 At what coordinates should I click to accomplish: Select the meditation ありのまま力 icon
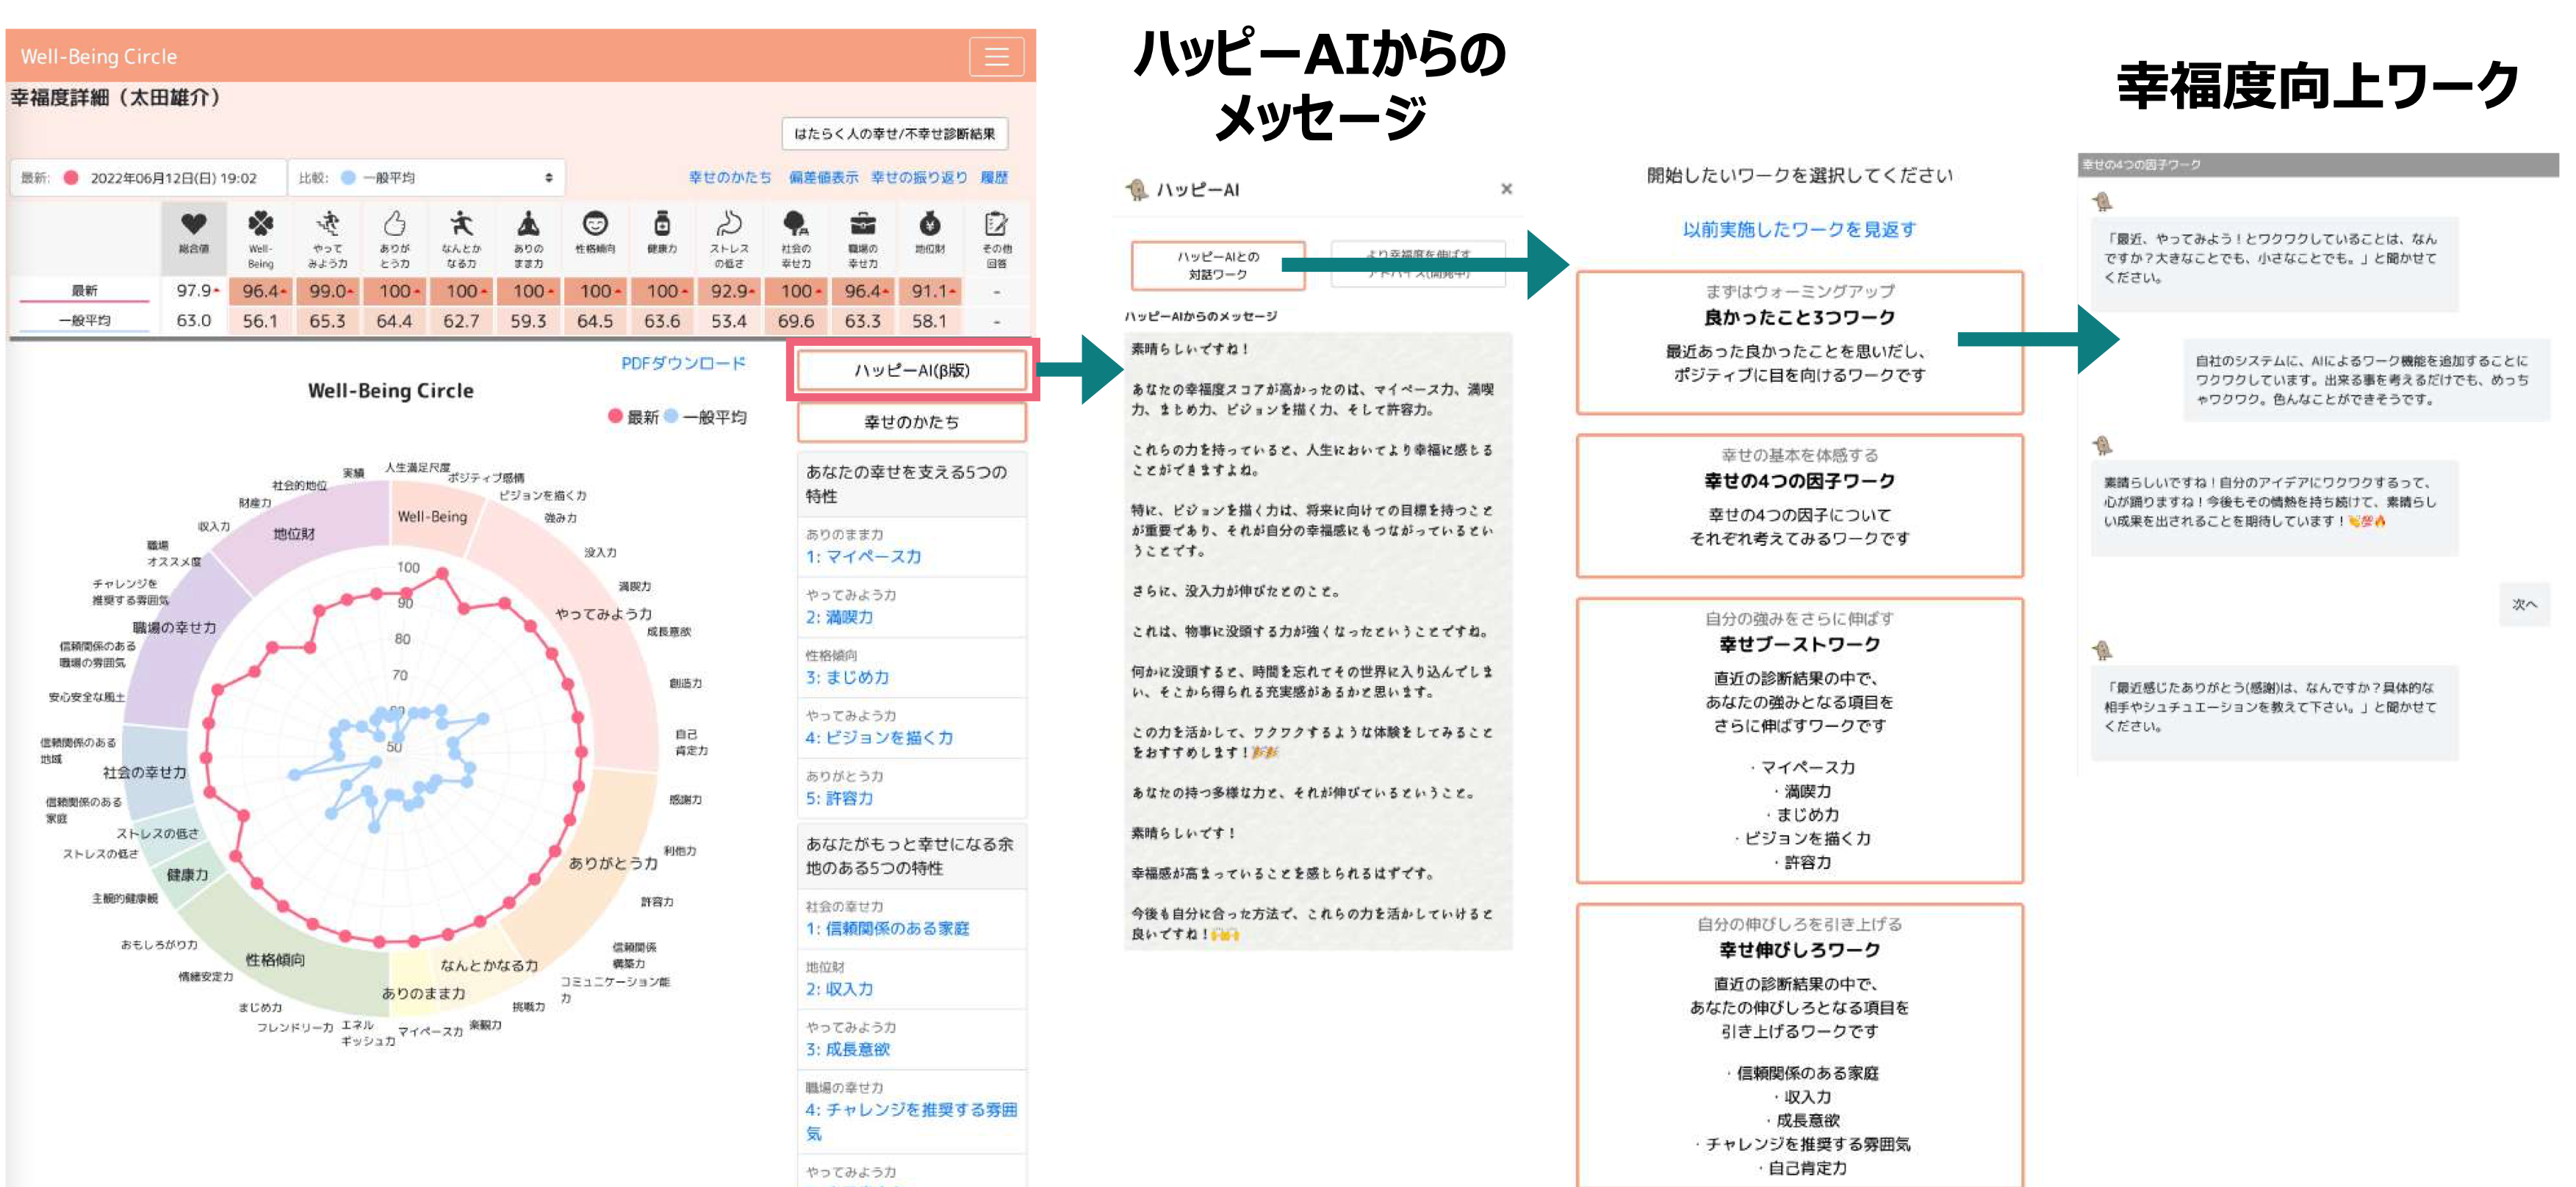(528, 224)
